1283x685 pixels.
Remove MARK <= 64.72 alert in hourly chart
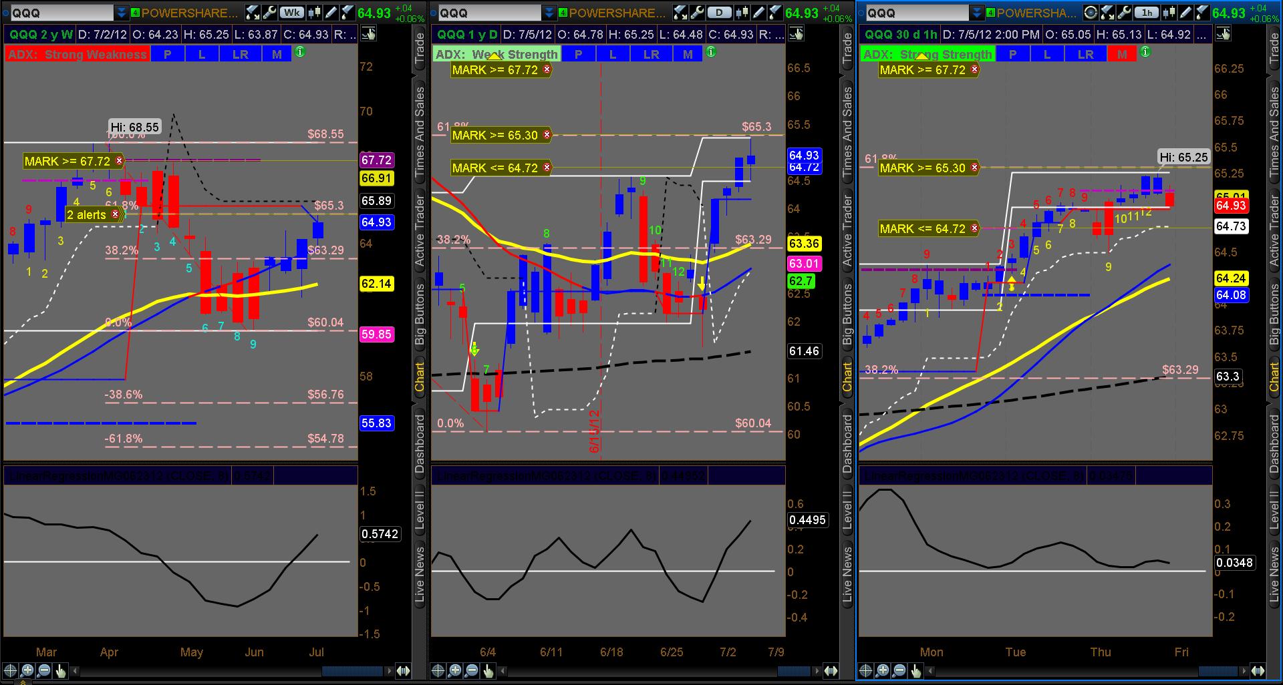click(x=975, y=228)
